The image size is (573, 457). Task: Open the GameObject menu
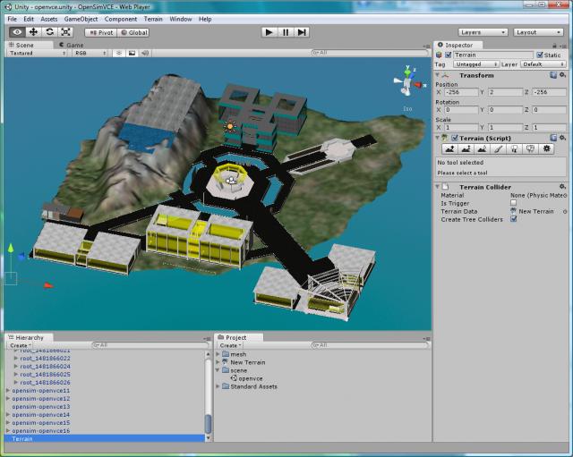click(81, 19)
